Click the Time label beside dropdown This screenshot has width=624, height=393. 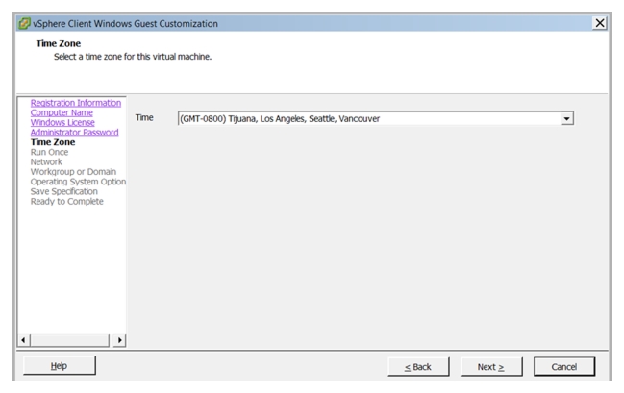point(144,118)
